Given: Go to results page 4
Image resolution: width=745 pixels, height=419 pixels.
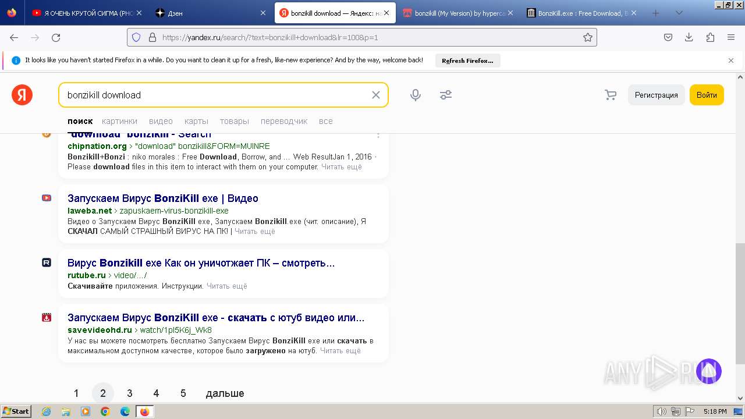Looking at the screenshot, I should tap(156, 393).
